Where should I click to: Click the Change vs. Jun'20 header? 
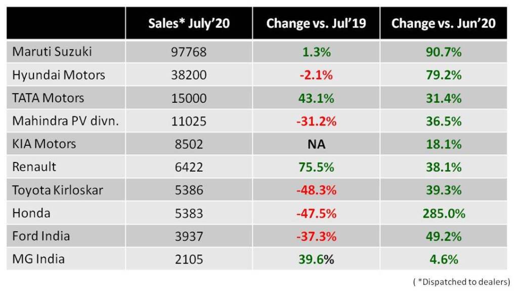point(443,23)
